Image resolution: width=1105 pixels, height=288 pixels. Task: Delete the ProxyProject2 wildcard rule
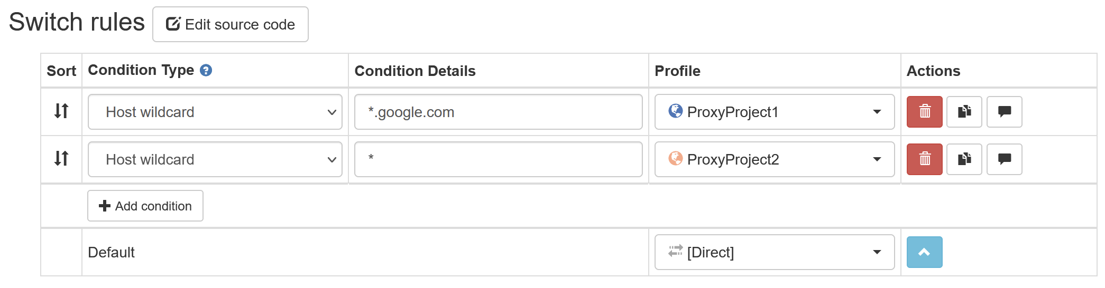(x=924, y=159)
